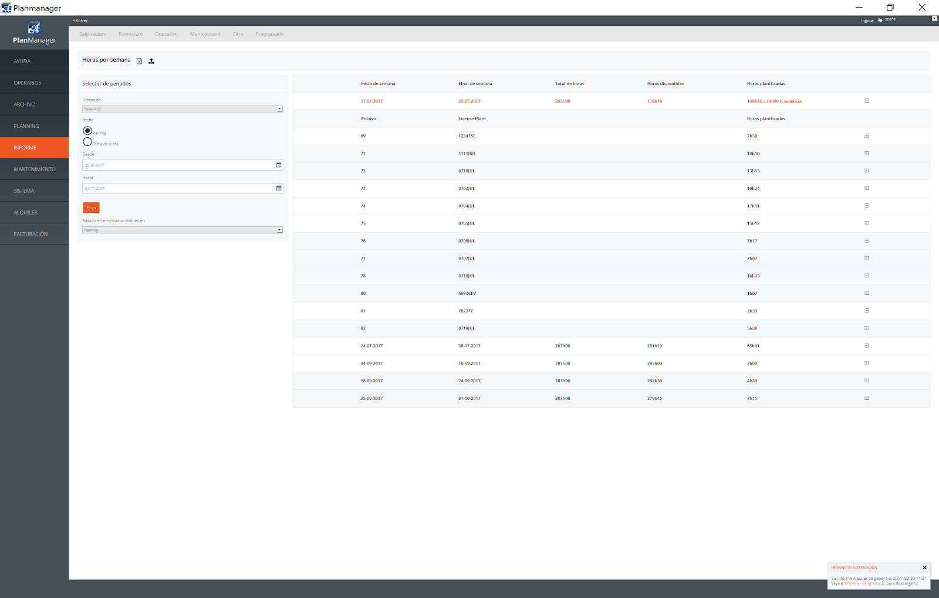This screenshot has width=939, height=598.
Task: Open the FACTURACIÓN sidebar menu
Action: click(x=34, y=235)
